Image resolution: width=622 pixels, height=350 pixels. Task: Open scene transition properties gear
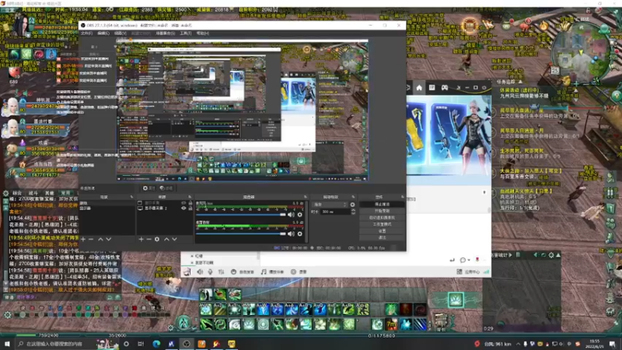point(353,205)
